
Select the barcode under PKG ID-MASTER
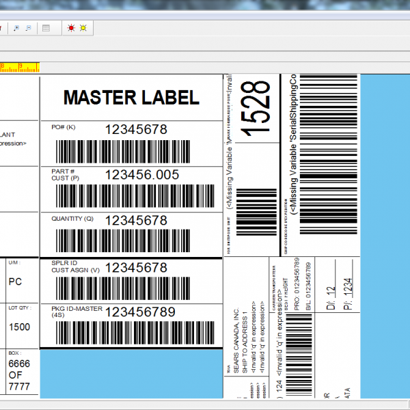click(x=135, y=333)
